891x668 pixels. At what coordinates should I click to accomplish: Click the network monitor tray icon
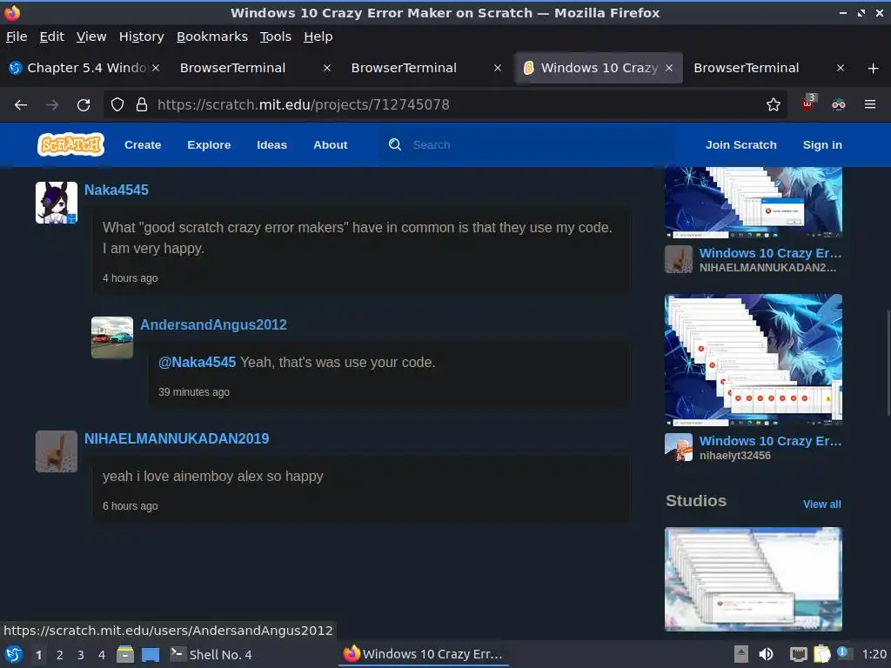798,654
